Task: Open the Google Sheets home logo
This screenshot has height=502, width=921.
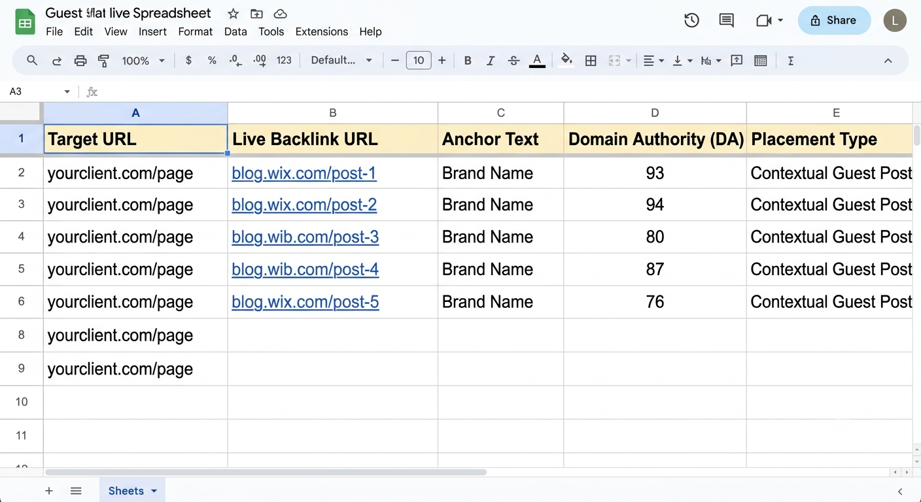Action: click(x=25, y=23)
